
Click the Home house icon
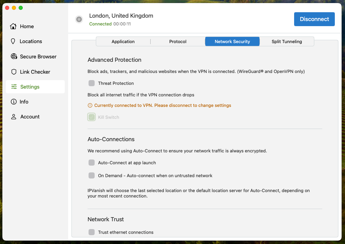[x=13, y=26]
